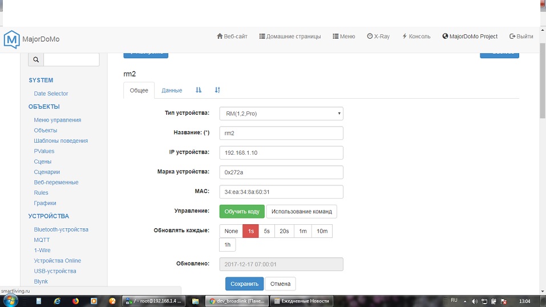Click the Использование команд button

(302, 212)
